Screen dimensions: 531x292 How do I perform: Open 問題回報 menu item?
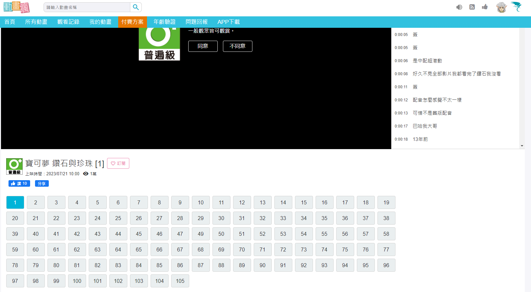197,22
